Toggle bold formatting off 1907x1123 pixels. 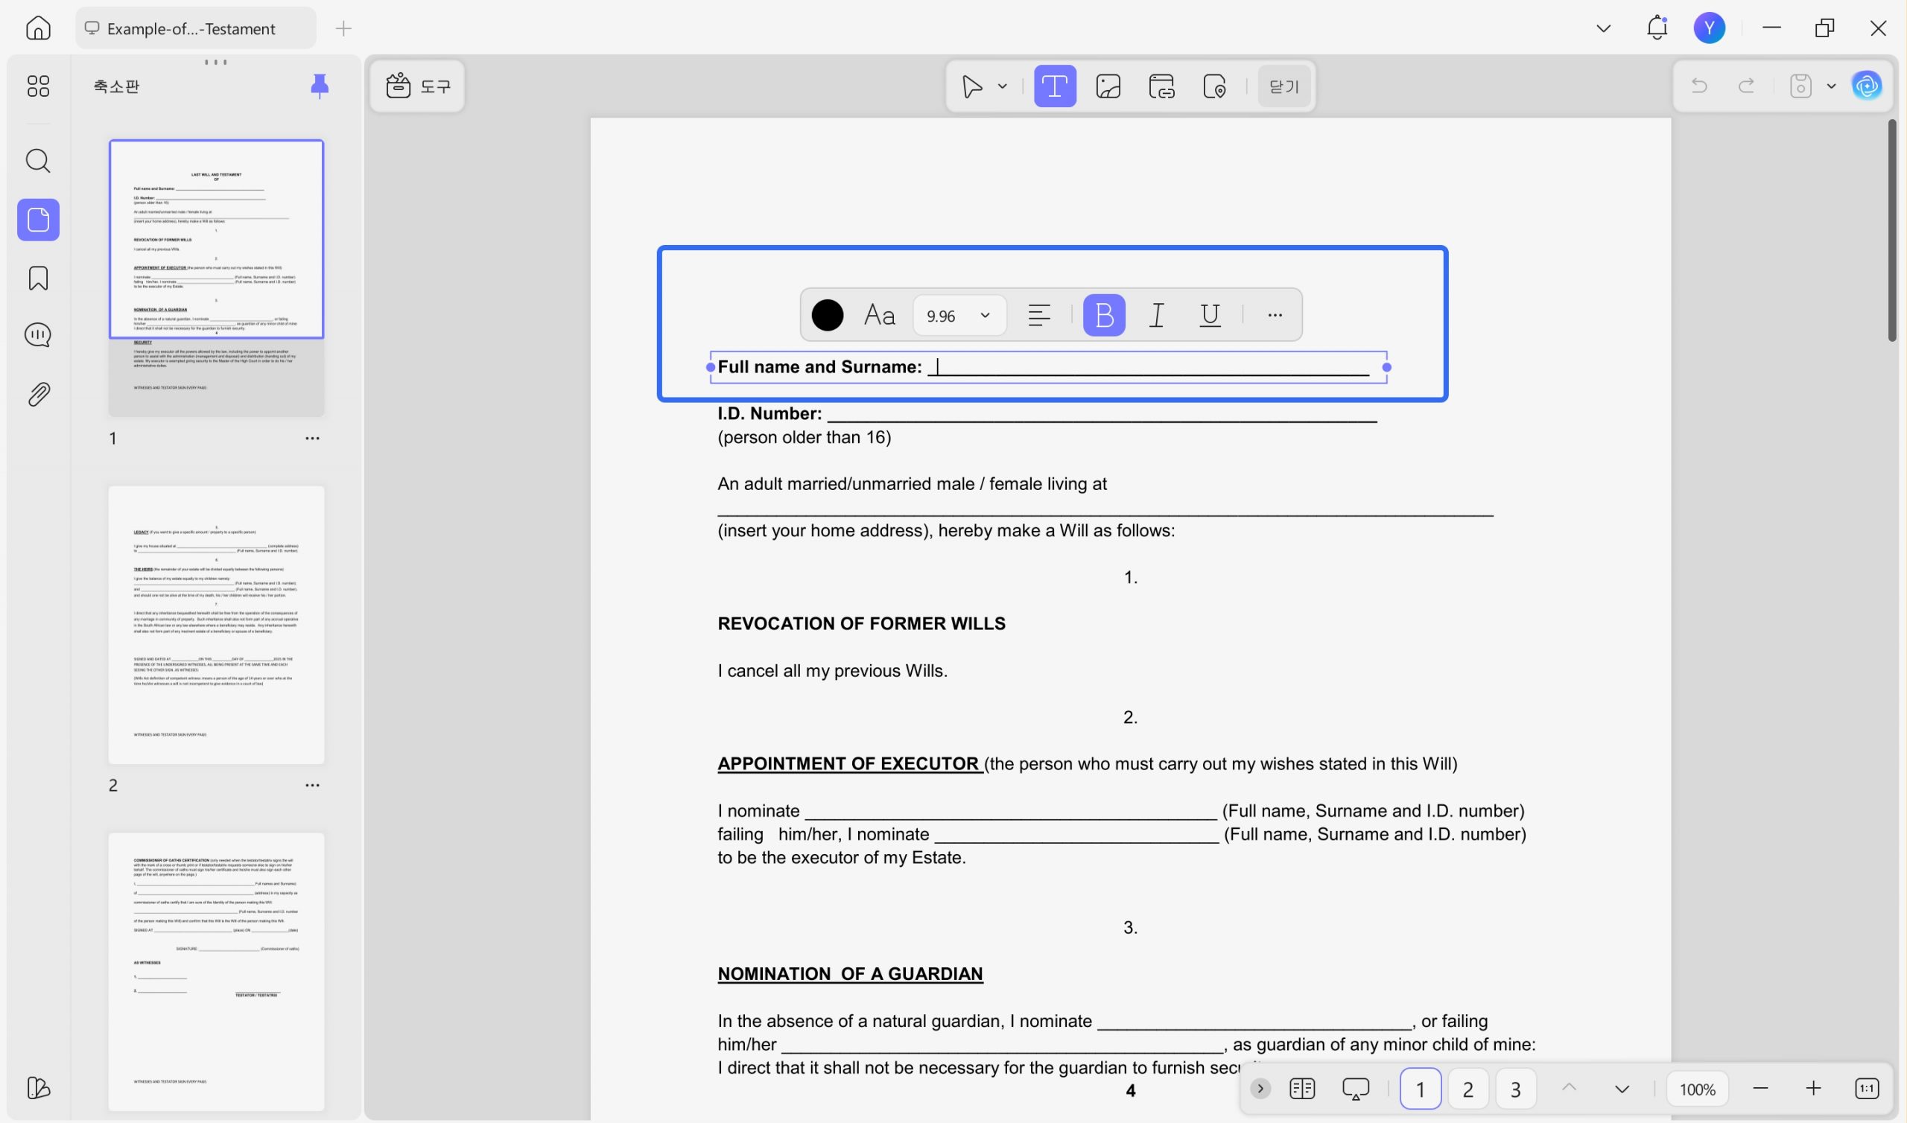click(1104, 315)
